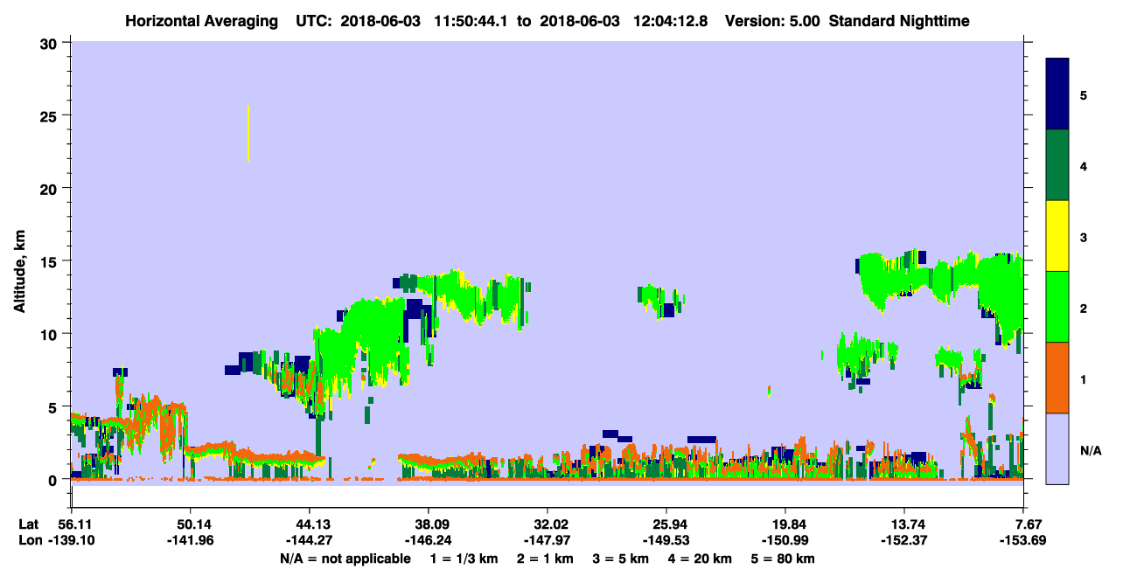Click the bright green colorbar segment labeled 2

click(x=1057, y=307)
